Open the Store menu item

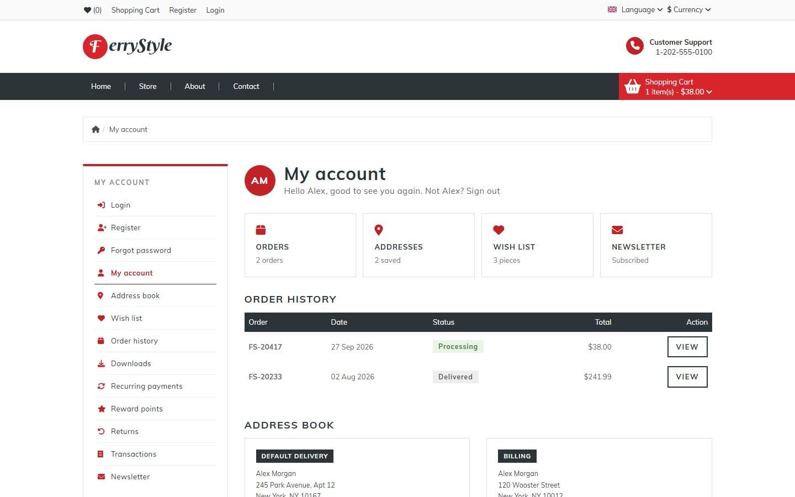point(148,86)
